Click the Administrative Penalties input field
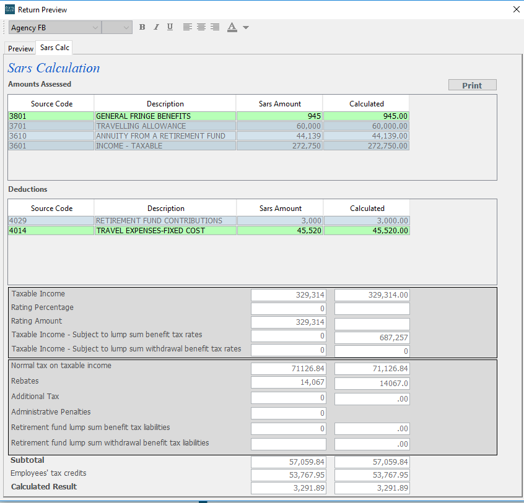This screenshot has height=503, width=524. click(x=288, y=413)
